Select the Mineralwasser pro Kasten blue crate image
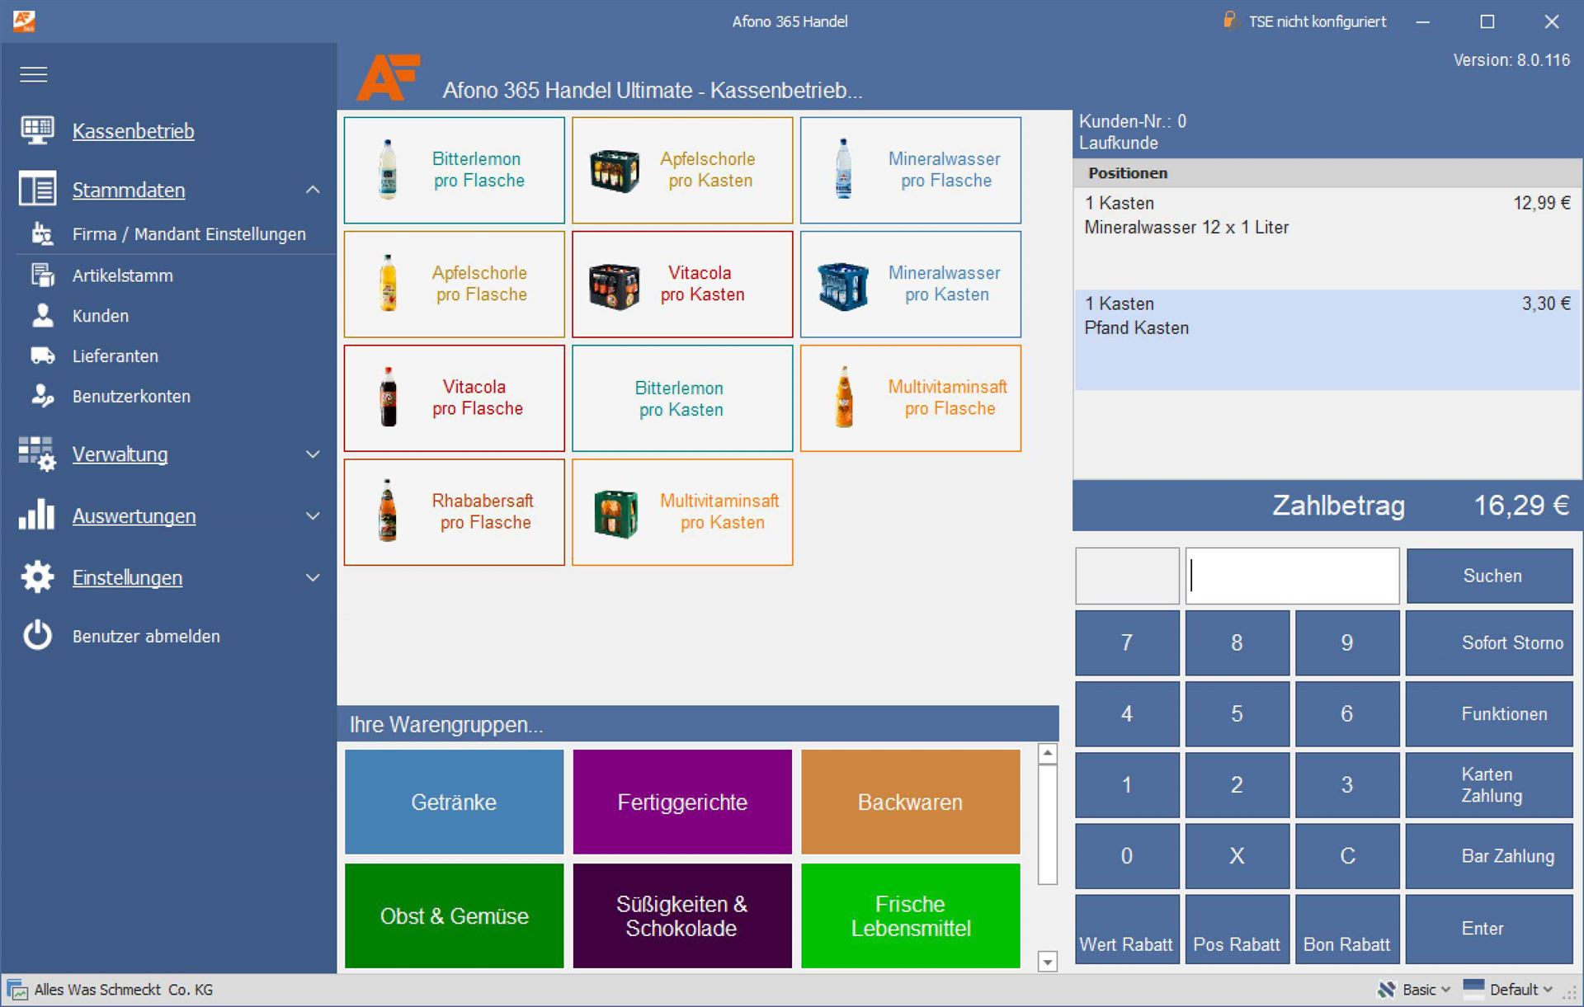This screenshot has width=1584, height=1007. 843,286
